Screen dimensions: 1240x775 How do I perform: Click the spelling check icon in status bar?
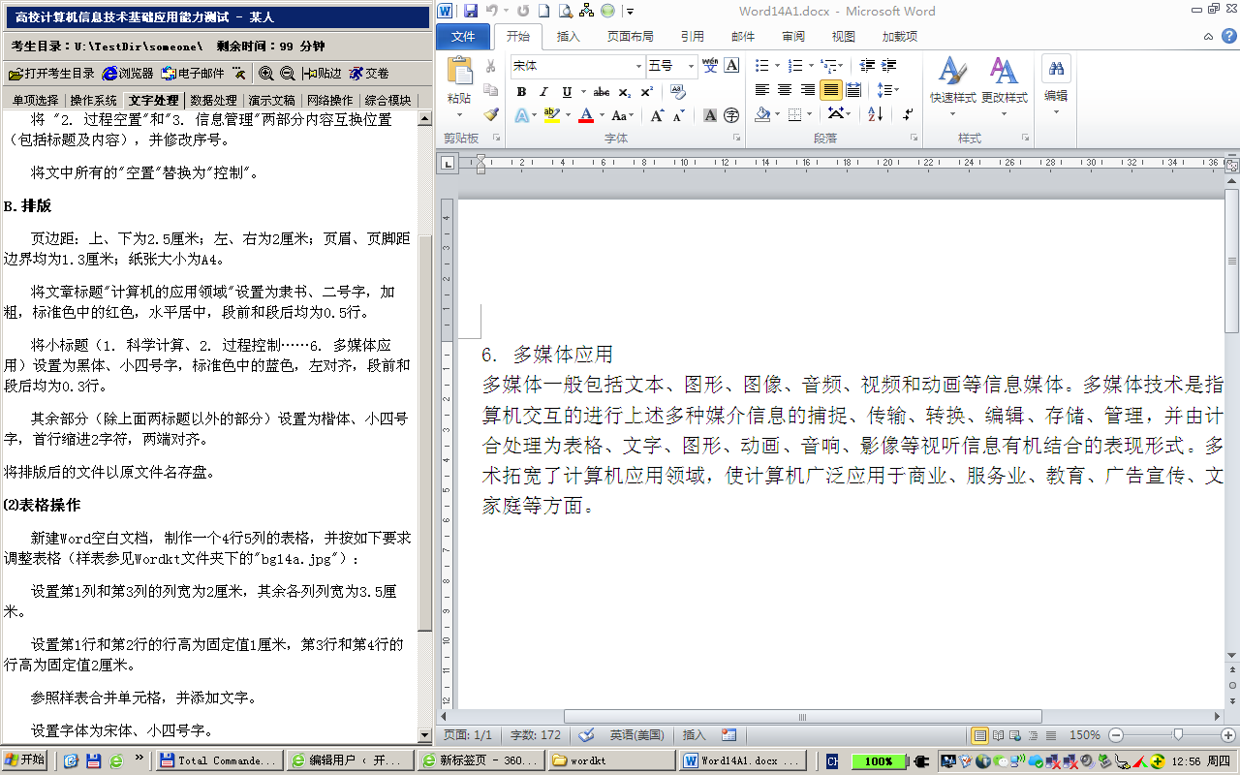(586, 735)
